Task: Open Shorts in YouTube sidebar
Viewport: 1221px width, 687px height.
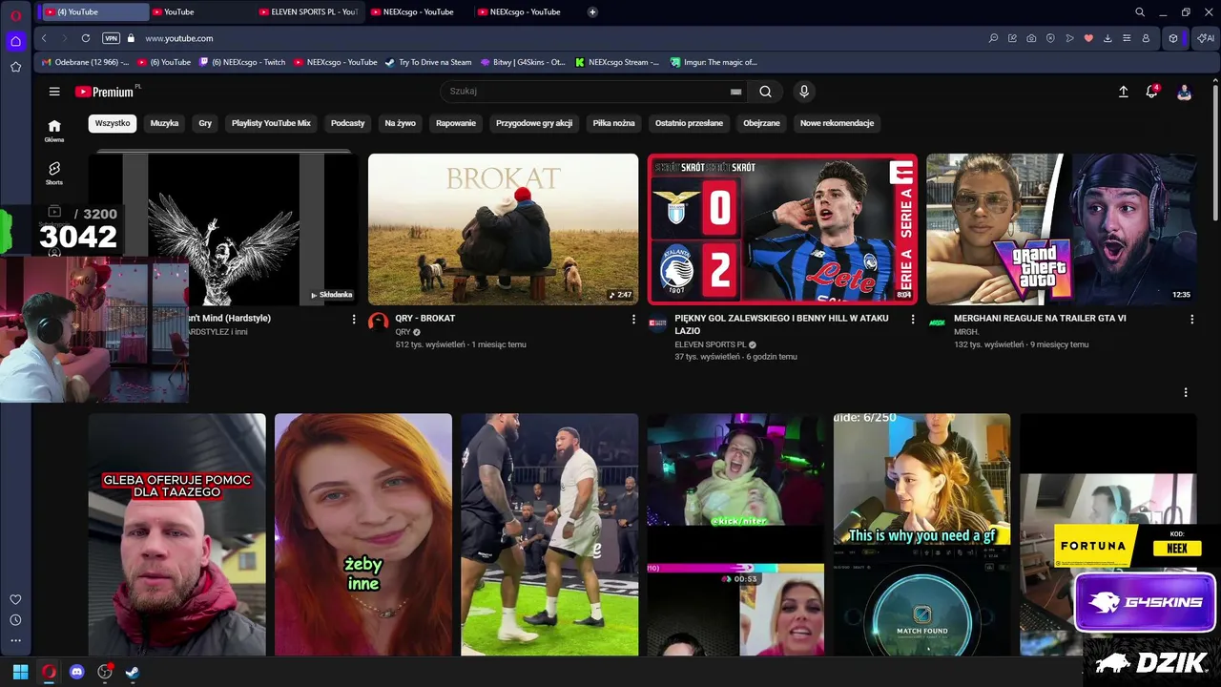Action: pyautogui.click(x=54, y=173)
